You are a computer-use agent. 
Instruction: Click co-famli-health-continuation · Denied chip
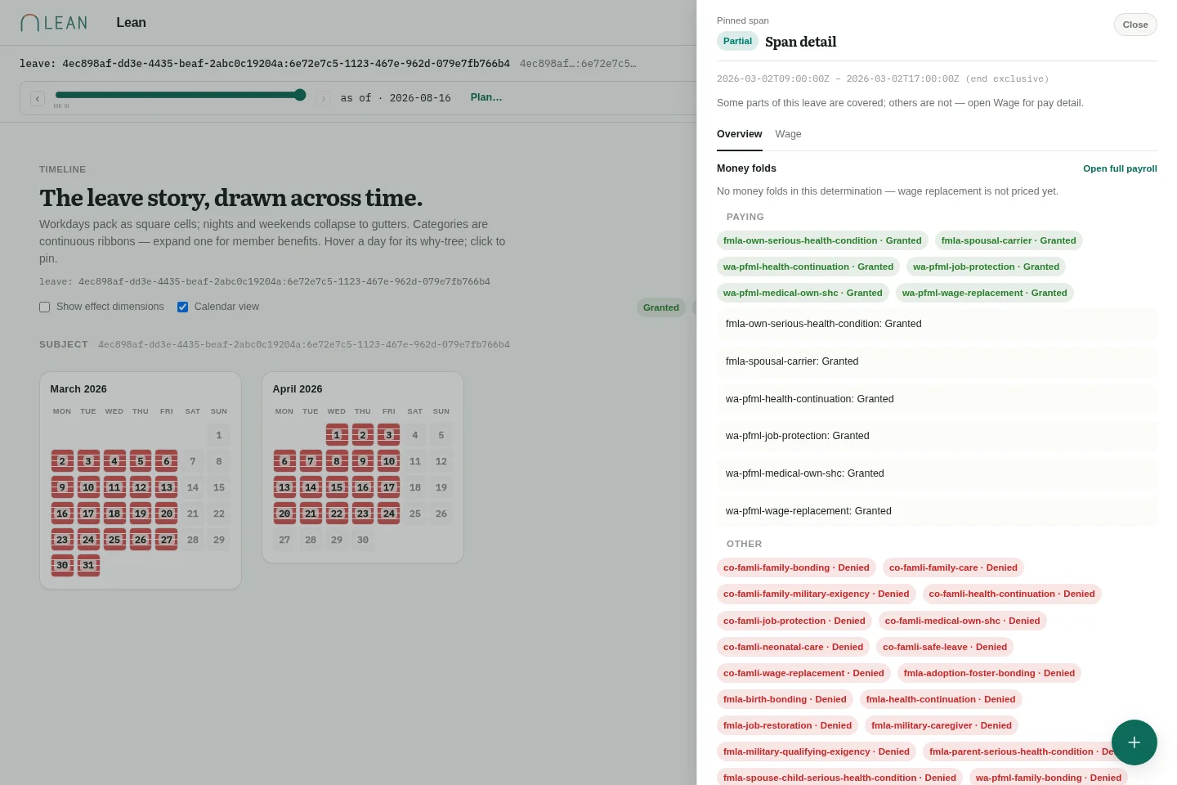pos(1012,594)
